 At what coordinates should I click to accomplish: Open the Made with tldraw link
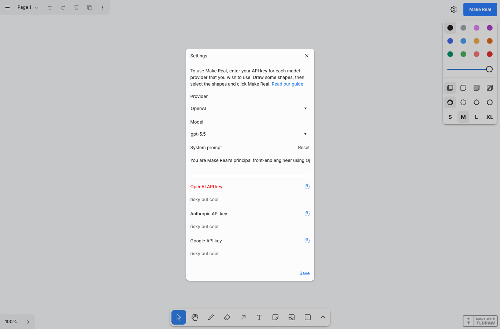coord(480,321)
